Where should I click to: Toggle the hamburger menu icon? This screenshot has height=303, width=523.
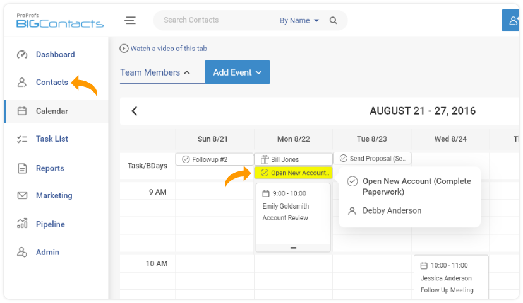point(130,20)
